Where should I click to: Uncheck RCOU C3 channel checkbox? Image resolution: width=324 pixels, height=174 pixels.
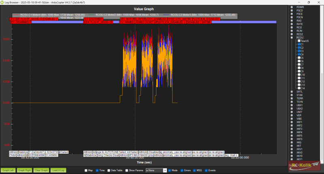(x=299, y=51)
